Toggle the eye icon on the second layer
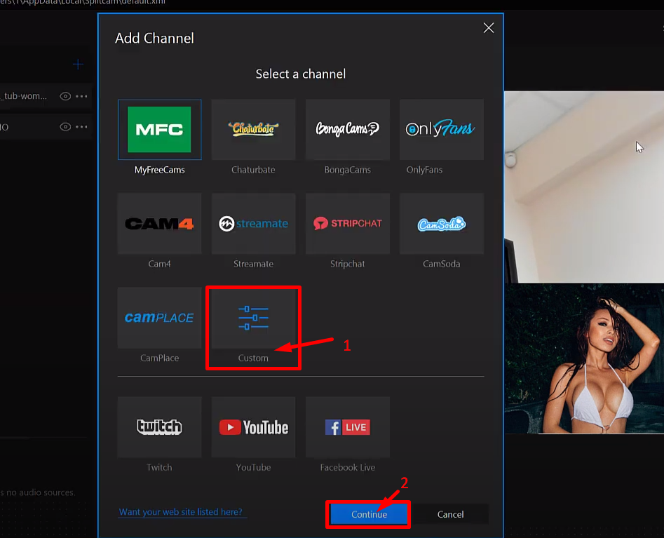Viewport: 664px width, 538px height. tap(65, 127)
